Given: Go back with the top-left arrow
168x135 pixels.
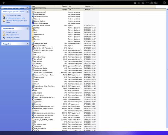Looking at the screenshot, I should pos(4,3).
